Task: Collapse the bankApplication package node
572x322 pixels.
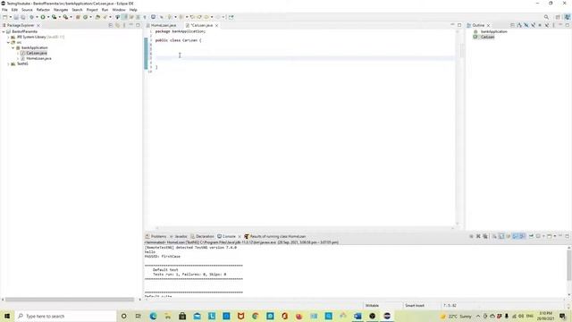Action: [13, 47]
